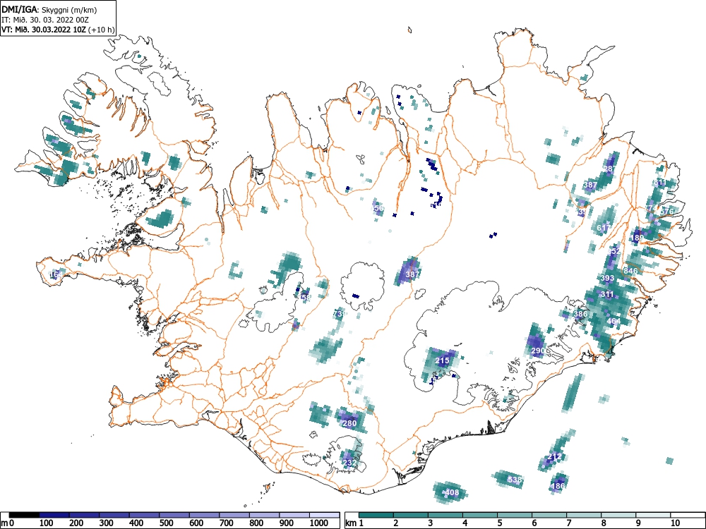Click the 189 visibility value in the east

(x=638, y=238)
